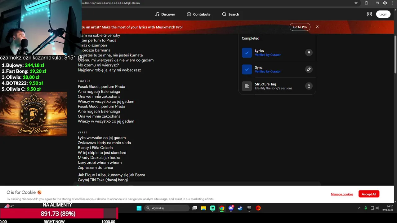Click the lock icon beside Lyrics
Image resolution: width=397 pixels, height=223 pixels.
coord(309,53)
